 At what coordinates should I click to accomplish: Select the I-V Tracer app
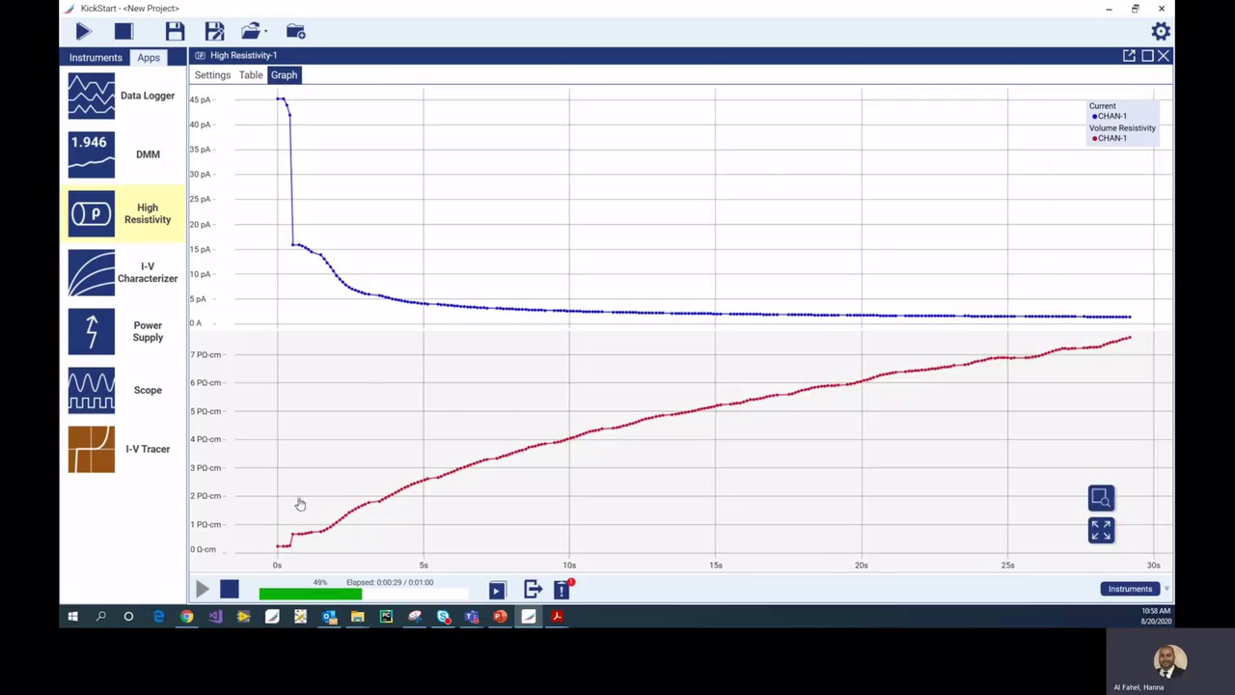[121, 449]
